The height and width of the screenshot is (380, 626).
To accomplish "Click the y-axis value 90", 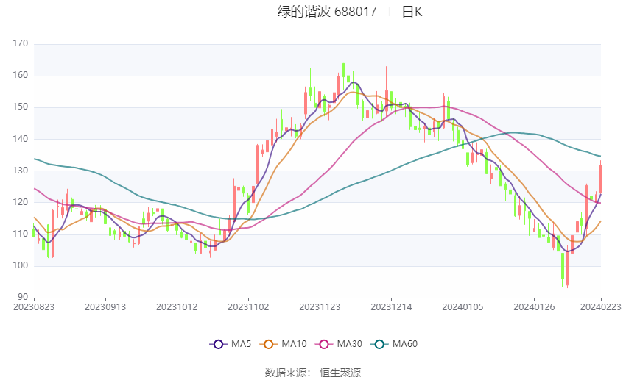I will [x=23, y=297].
